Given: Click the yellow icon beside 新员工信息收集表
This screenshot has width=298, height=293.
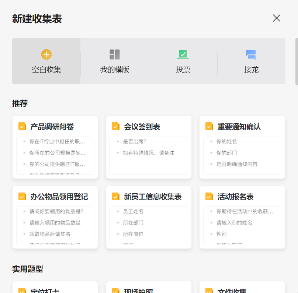Looking at the screenshot, I should 115,197.
